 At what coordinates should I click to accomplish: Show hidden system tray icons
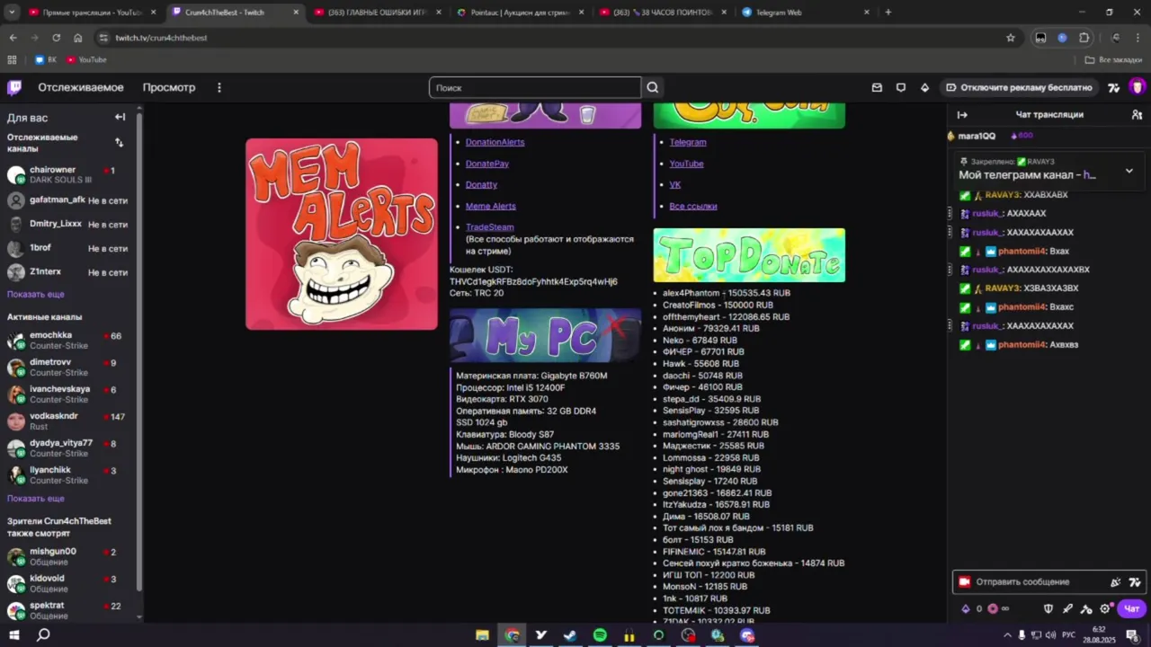point(1007,635)
